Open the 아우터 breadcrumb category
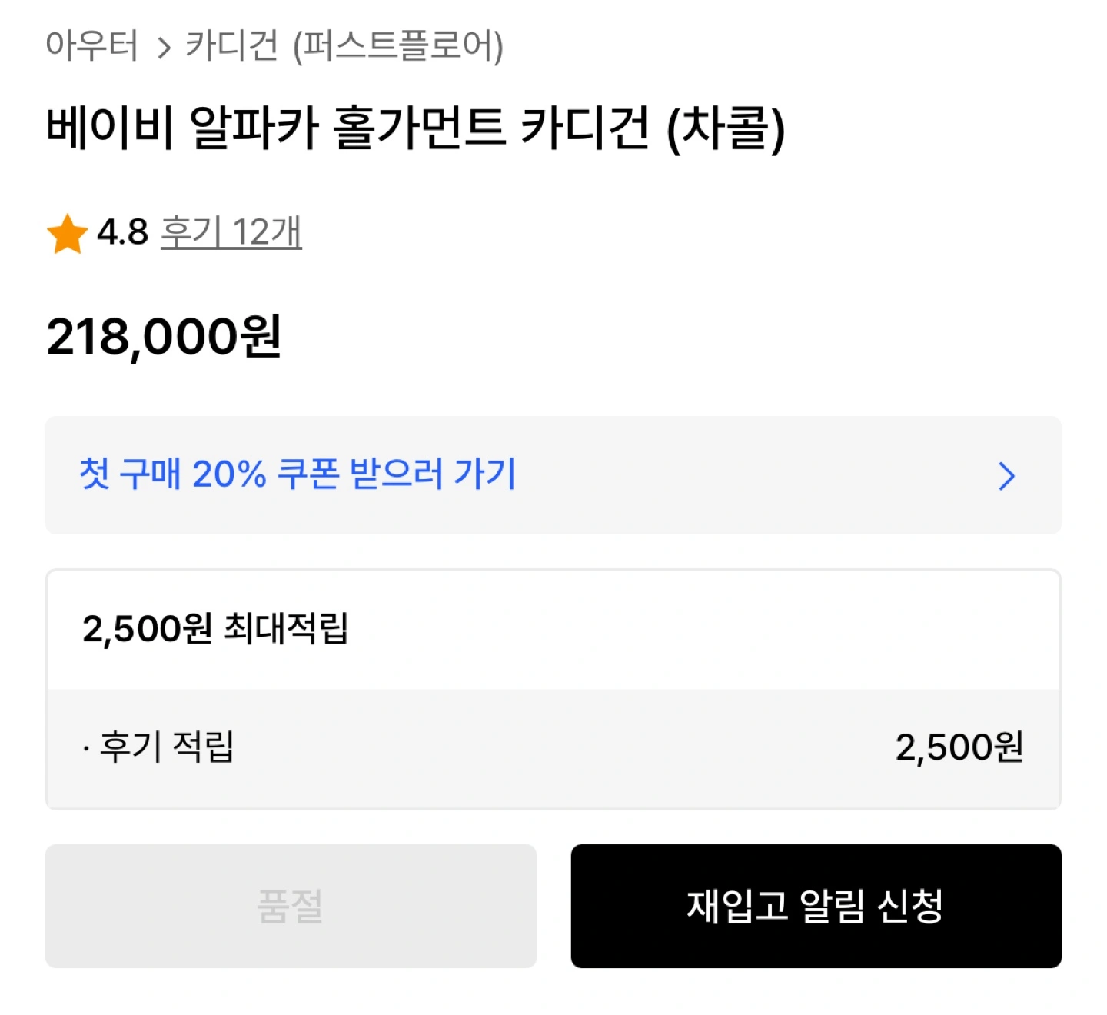1107x1015 pixels. click(91, 45)
